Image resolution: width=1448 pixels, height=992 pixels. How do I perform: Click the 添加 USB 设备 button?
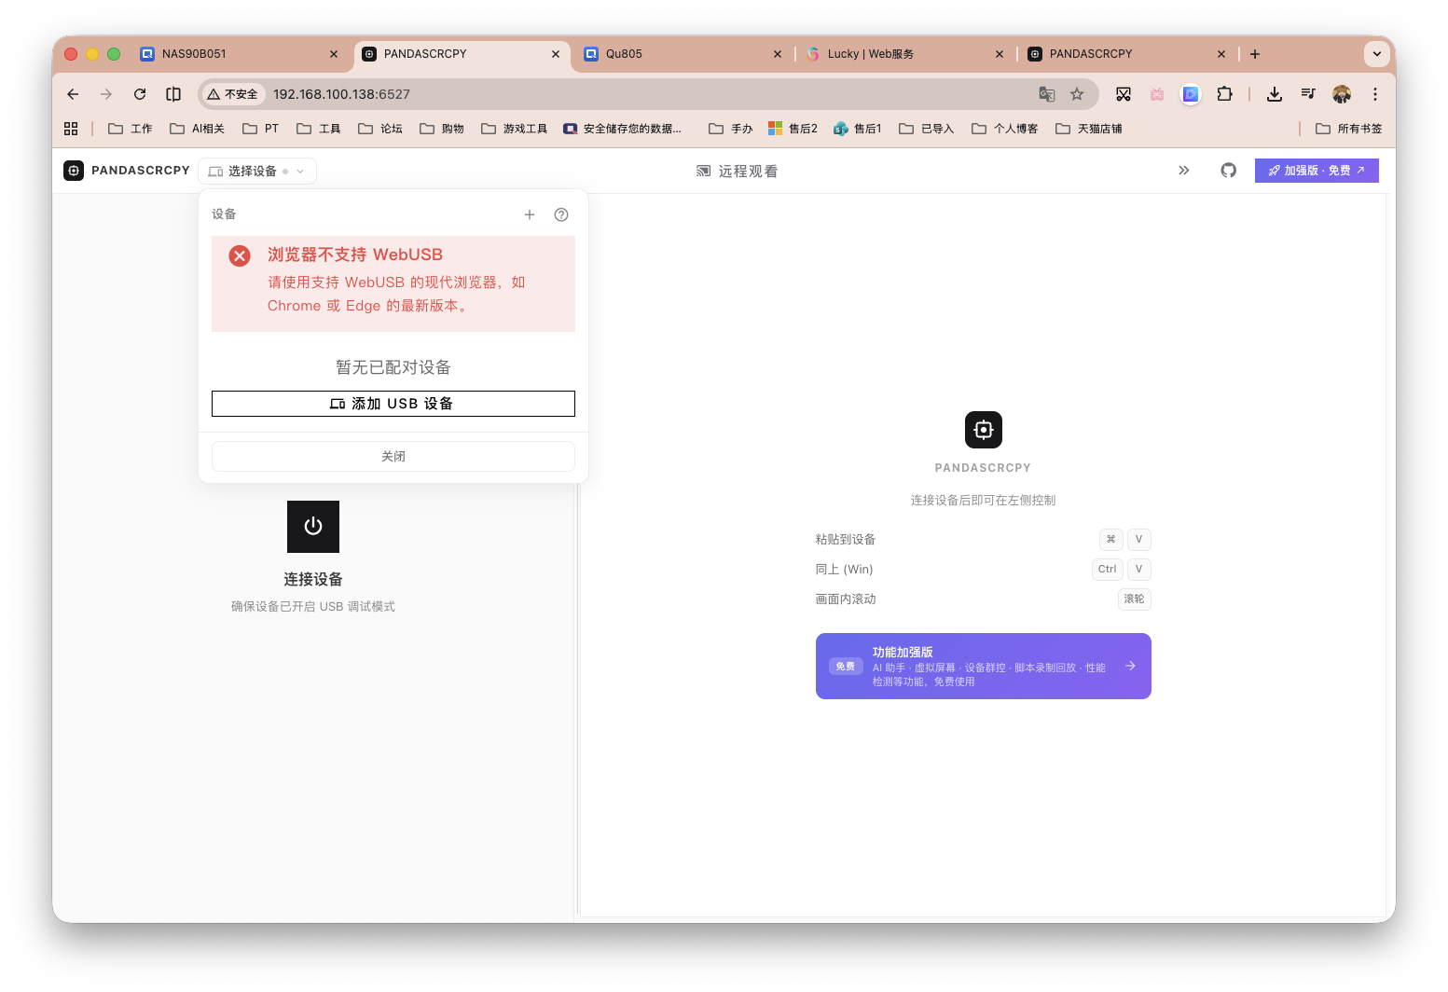(393, 403)
